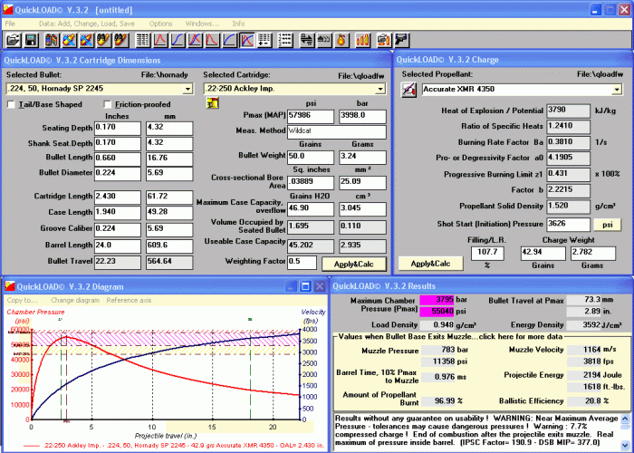Click the Bullet Weight grains field

[x=311, y=157]
